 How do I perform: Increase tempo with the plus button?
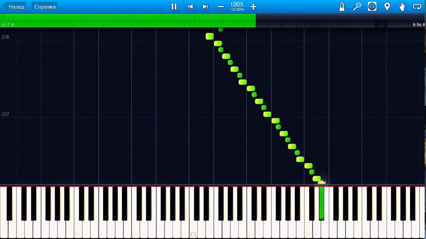(253, 7)
